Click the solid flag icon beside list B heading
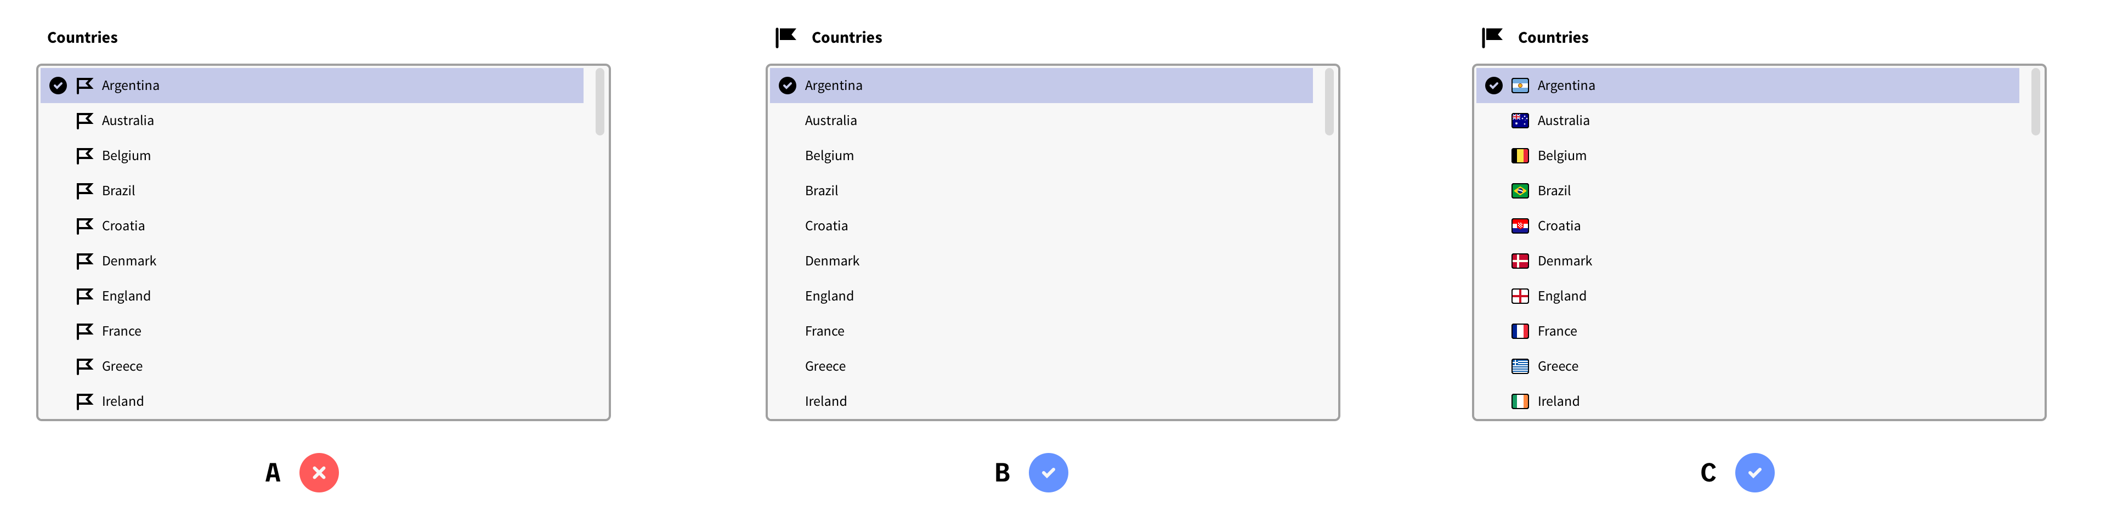The image size is (2106, 510). 786,38
